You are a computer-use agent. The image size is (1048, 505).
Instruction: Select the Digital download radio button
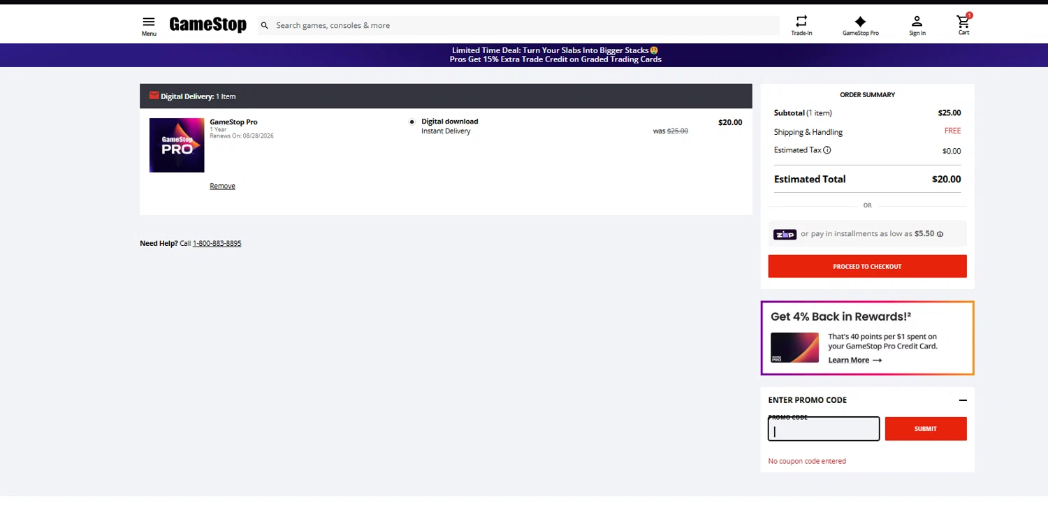pos(412,122)
